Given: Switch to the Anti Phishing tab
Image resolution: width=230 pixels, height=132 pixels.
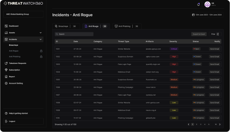Looking at the screenshot, I should click(x=124, y=26).
